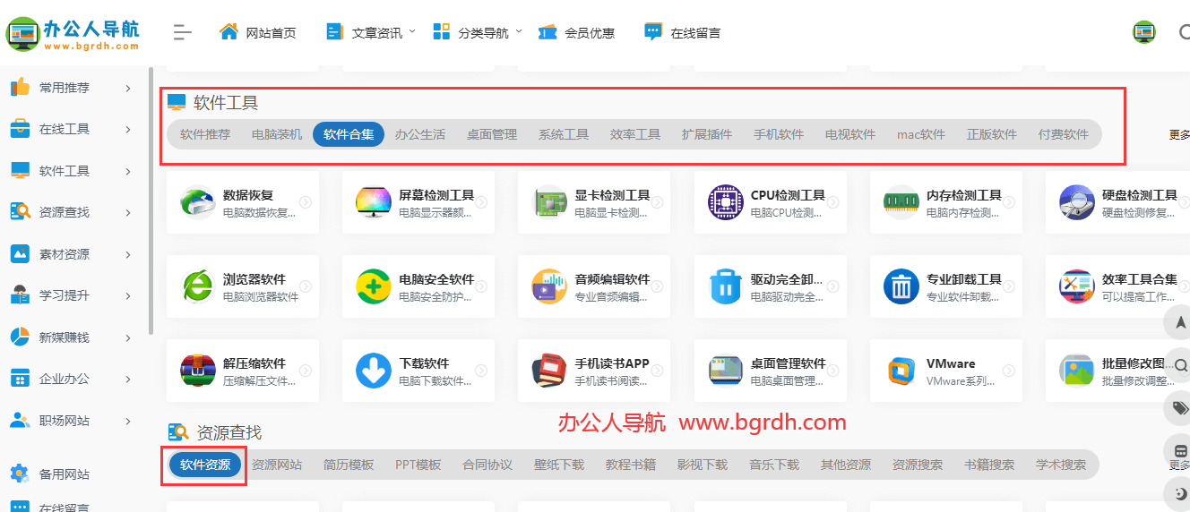Expand 在线工具 sidebar category
The height and width of the screenshot is (512, 1190).
coord(72,129)
